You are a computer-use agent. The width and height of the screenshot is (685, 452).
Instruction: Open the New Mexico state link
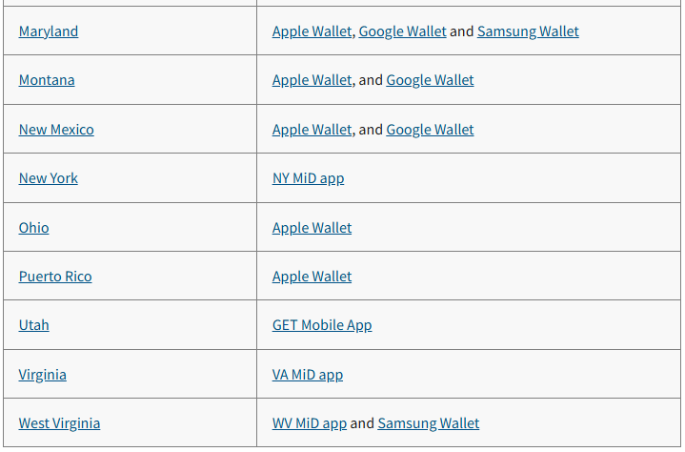pos(56,130)
